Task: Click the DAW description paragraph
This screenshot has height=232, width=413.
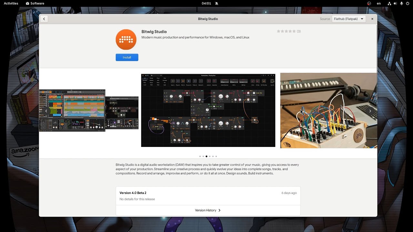Action: click(x=207, y=169)
